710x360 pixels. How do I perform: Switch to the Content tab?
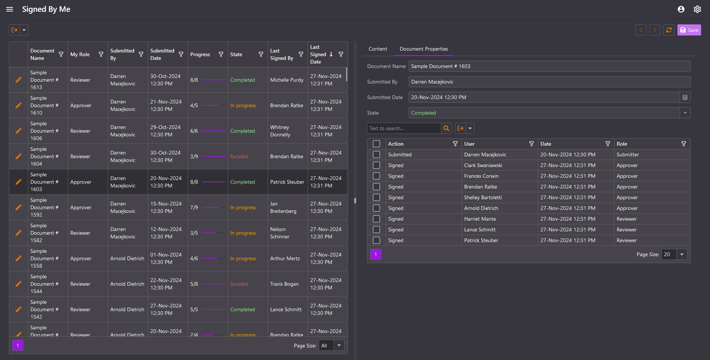pos(378,49)
